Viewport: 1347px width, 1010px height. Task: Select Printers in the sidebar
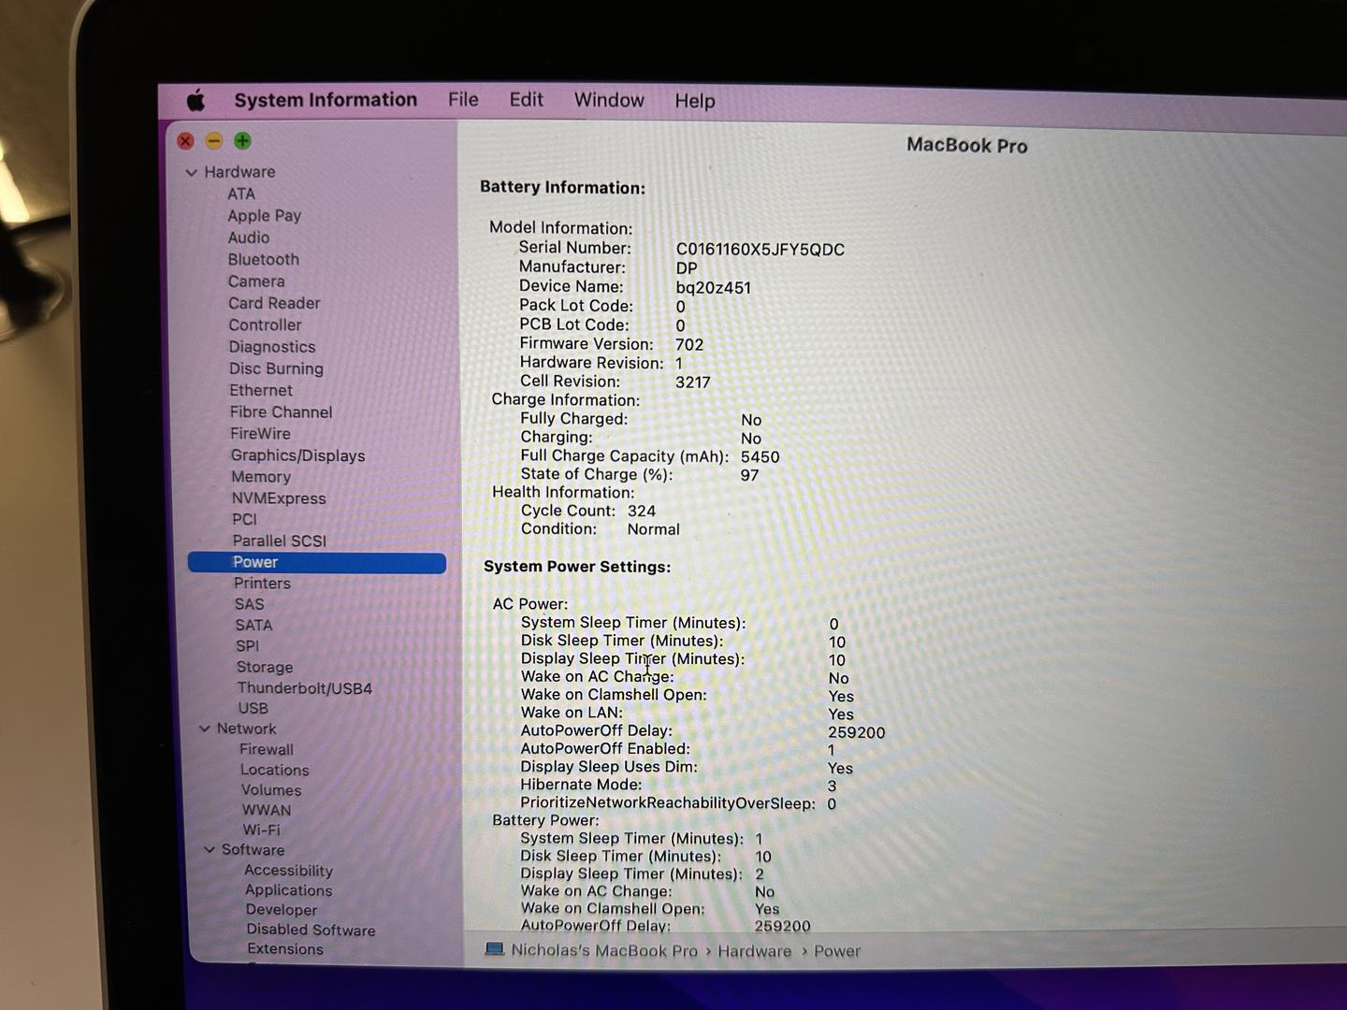(262, 583)
